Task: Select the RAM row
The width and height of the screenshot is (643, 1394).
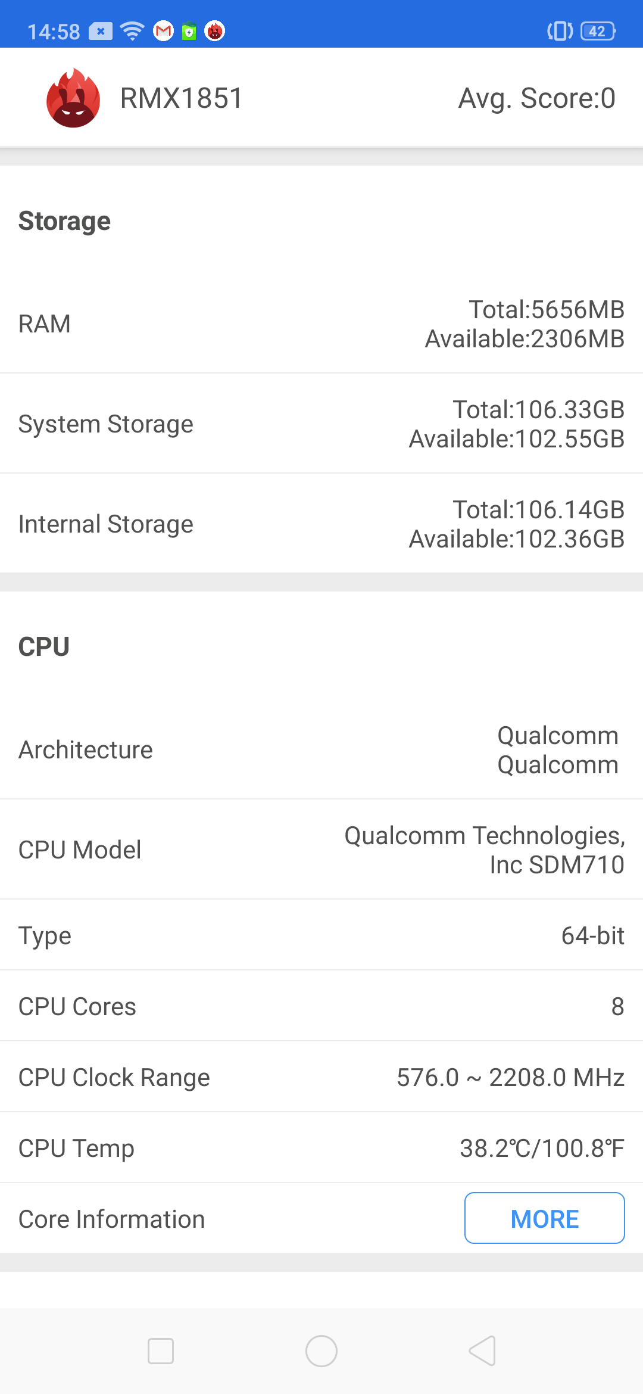Action: pos(321,324)
